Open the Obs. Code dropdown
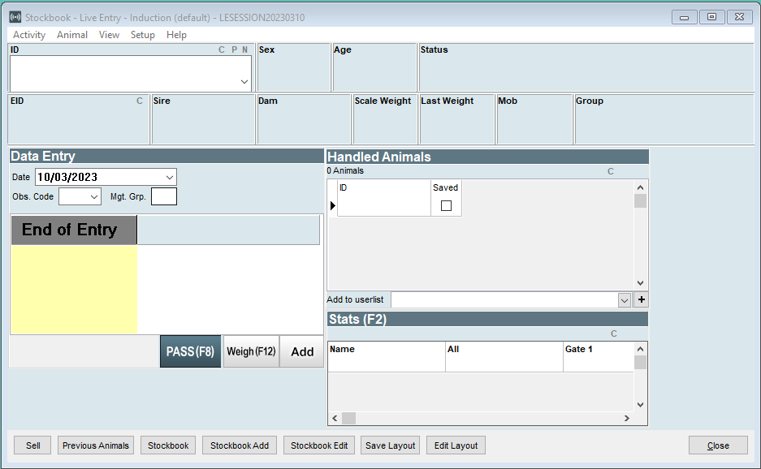 tap(94, 197)
